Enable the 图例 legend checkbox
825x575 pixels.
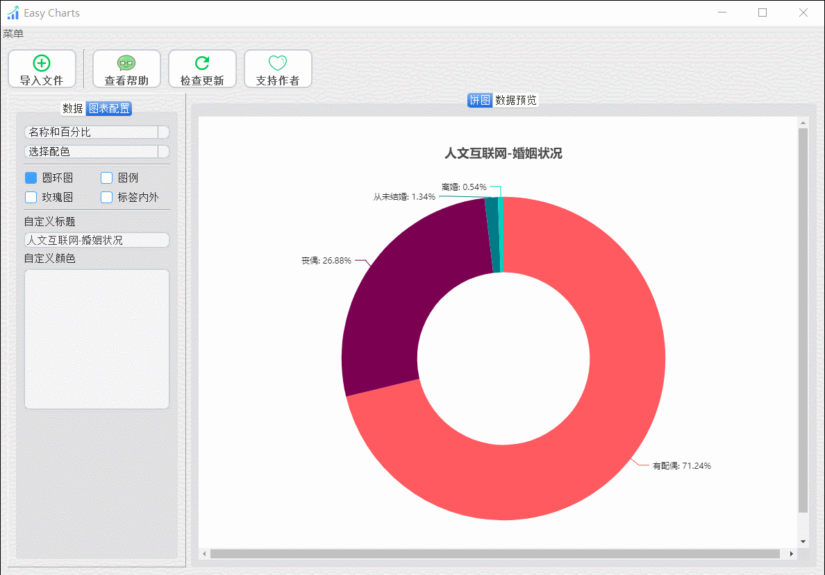(107, 178)
